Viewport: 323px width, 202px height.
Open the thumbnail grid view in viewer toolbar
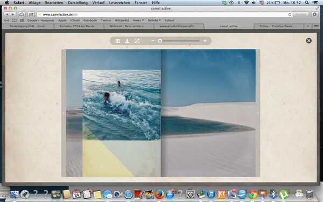[x=117, y=41]
